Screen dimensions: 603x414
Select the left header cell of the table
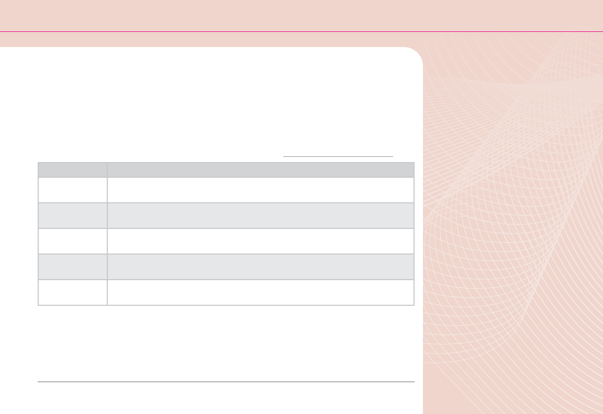[x=72, y=169]
